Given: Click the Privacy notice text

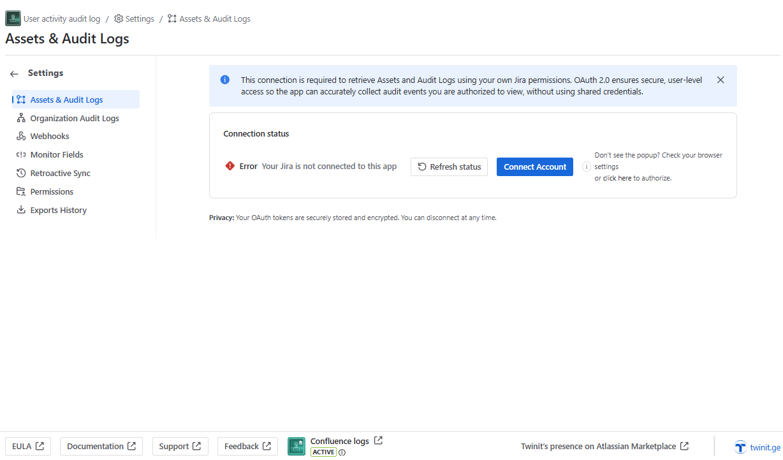Looking at the screenshot, I should (x=353, y=218).
